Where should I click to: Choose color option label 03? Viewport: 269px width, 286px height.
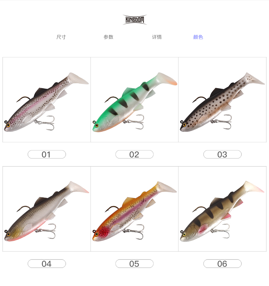pyautogui.click(x=222, y=155)
